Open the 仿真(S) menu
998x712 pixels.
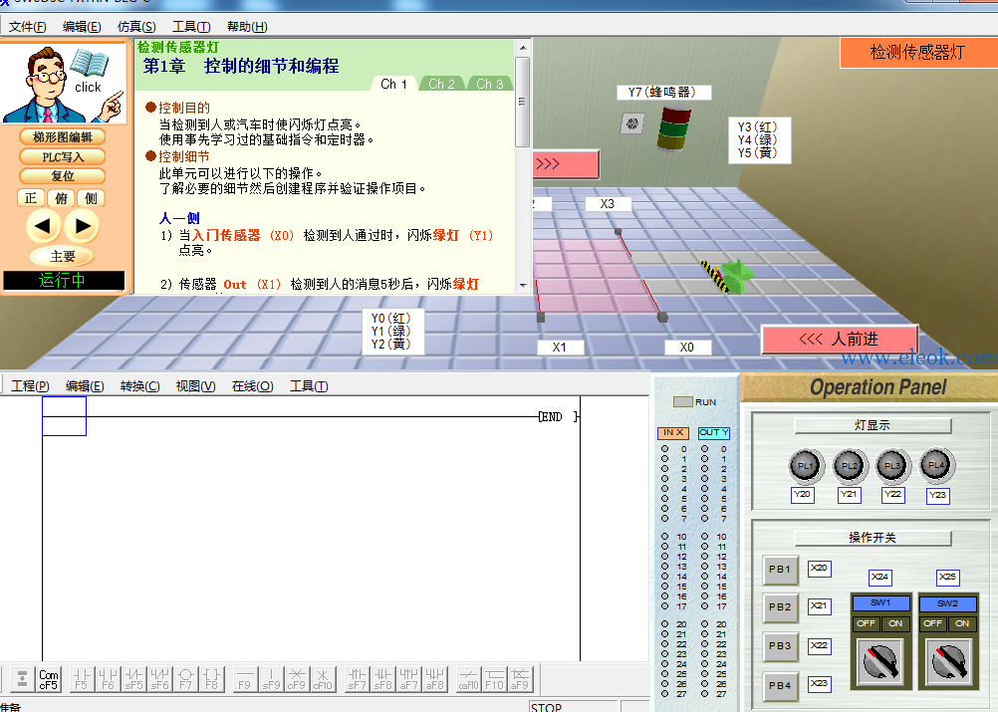click(136, 27)
